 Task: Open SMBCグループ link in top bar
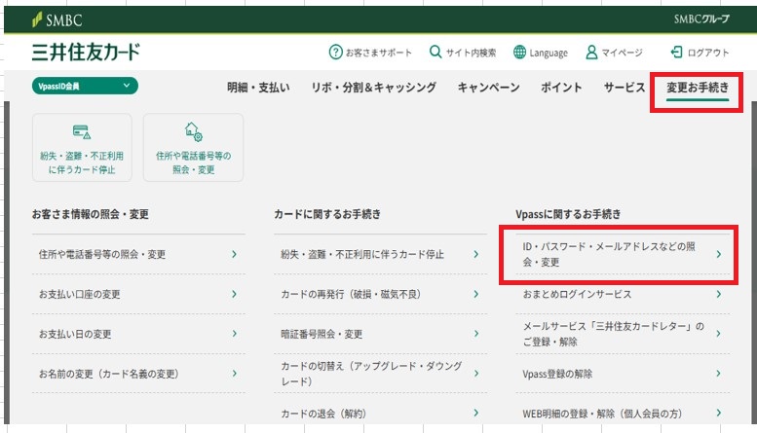point(701,19)
